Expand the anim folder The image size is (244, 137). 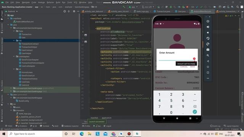click(11, 107)
